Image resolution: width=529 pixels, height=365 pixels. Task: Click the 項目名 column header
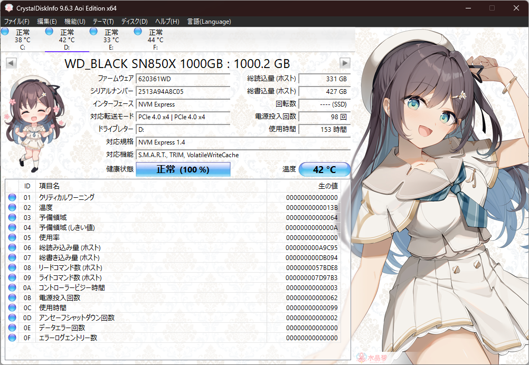[151, 186]
